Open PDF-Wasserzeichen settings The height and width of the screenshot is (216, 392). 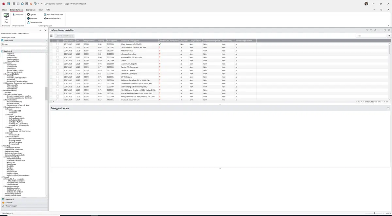pos(54,14)
